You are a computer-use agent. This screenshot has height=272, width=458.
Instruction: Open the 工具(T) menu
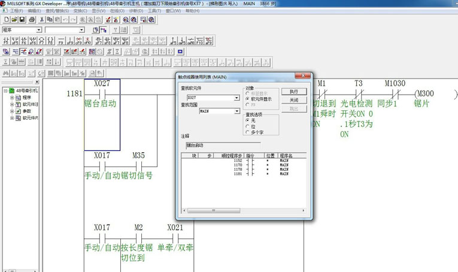click(x=154, y=11)
